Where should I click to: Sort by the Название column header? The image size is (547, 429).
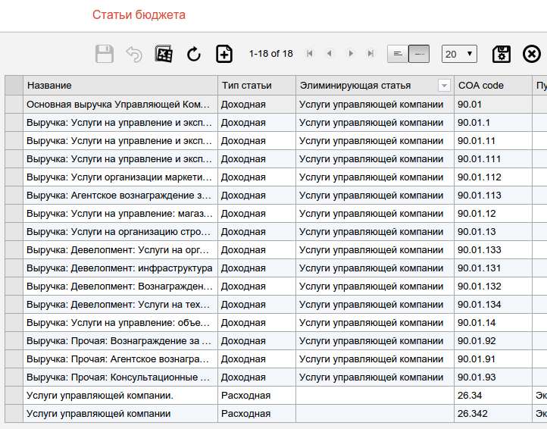click(x=121, y=86)
